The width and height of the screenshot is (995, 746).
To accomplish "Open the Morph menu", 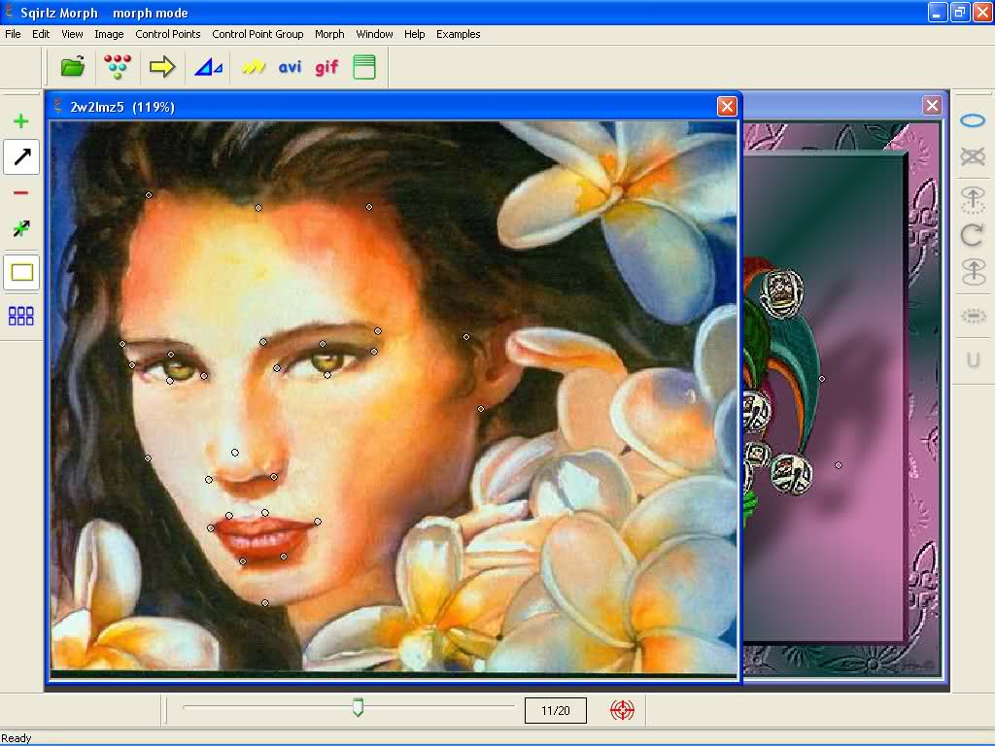I will [329, 34].
